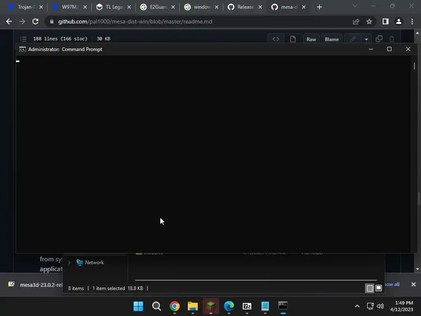Image resolution: width=421 pixels, height=316 pixels.
Task: Maximize the Command Prompt window
Action: coord(389,49)
